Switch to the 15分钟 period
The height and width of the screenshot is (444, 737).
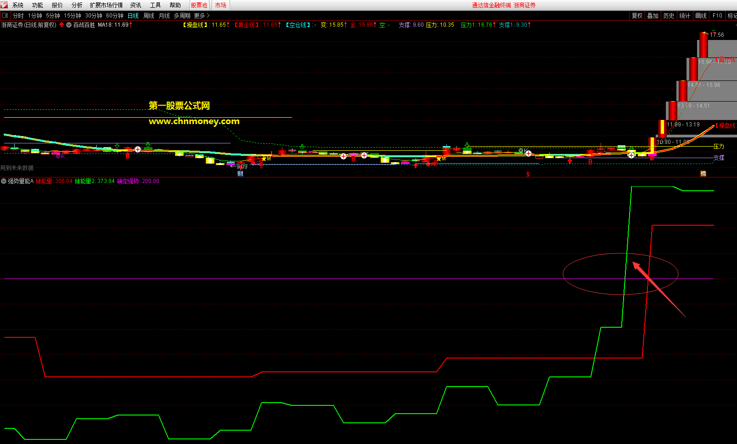pos(73,16)
